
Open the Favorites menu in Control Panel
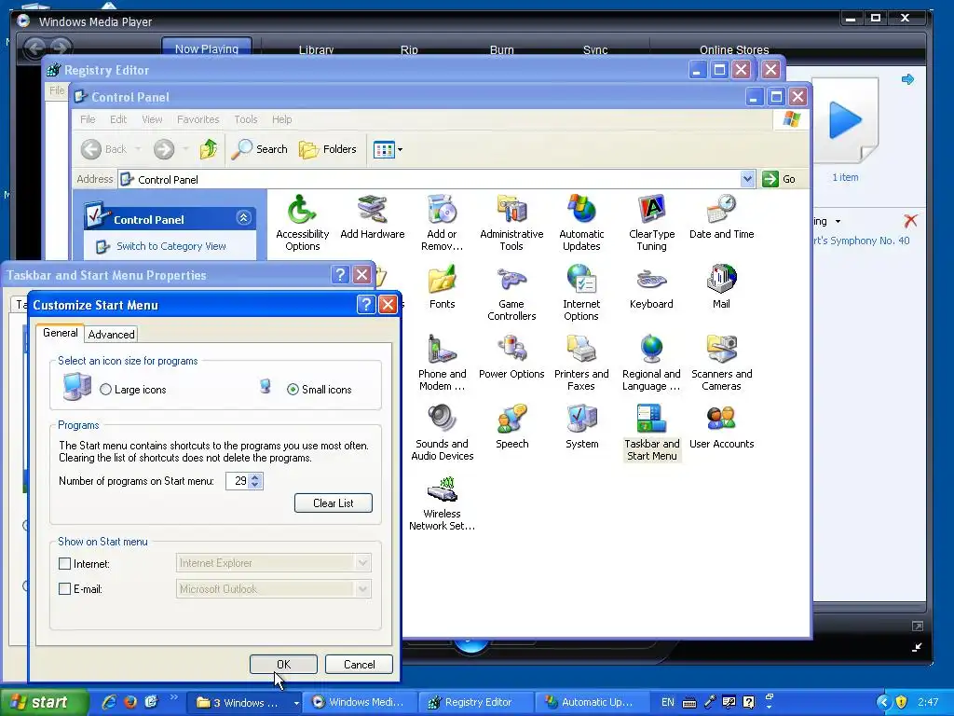pyautogui.click(x=198, y=119)
